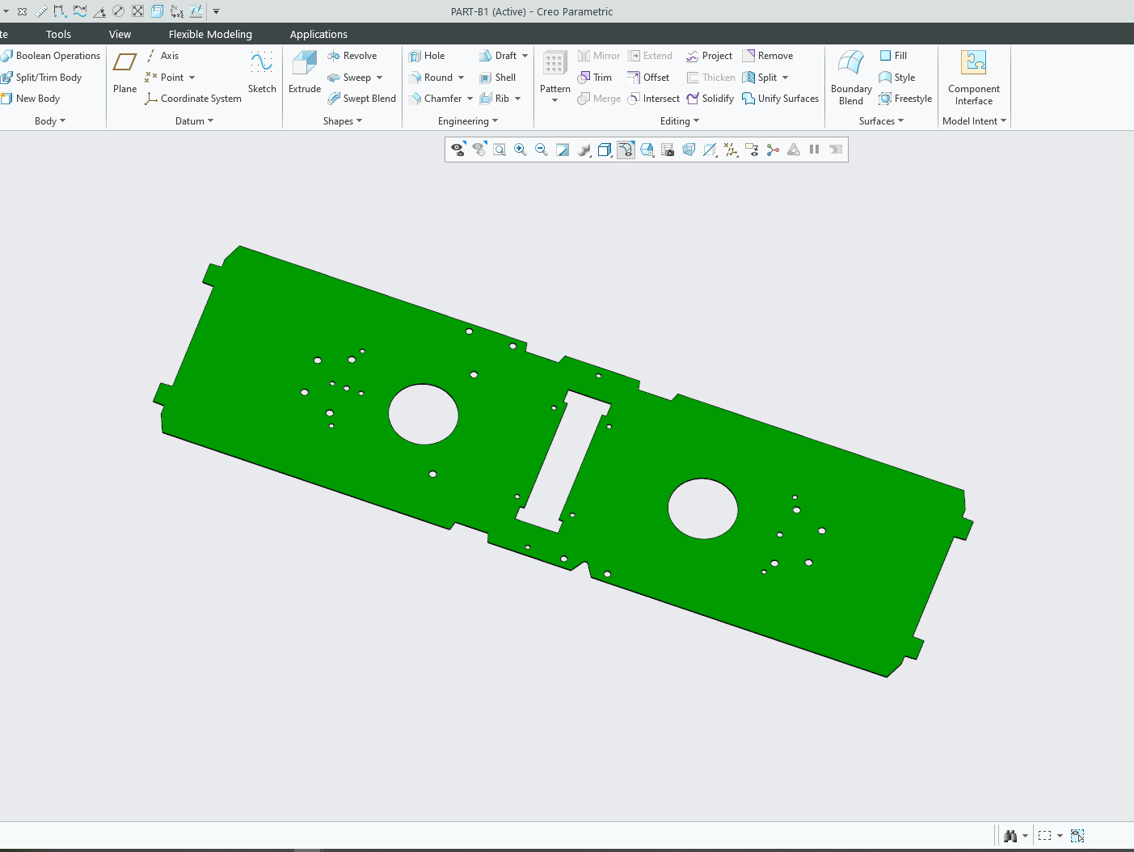1134x852 pixels.
Task: Click the binoculars search icon in status bar
Action: pyautogui.click(x=1010, y=836)
